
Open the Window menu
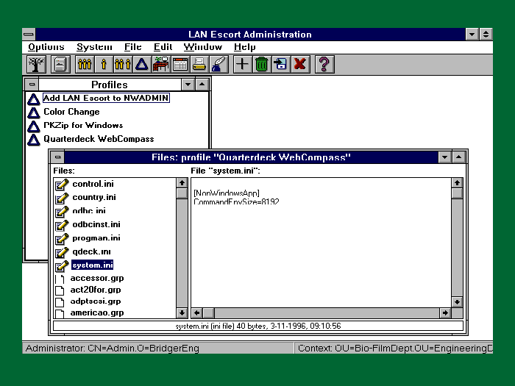coord(203,47)
